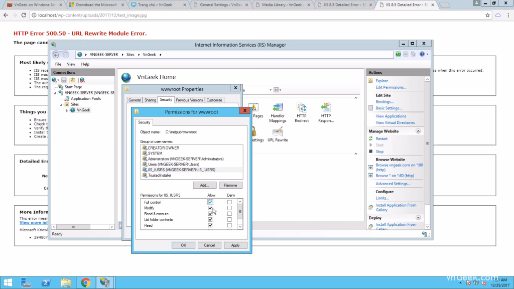The height and width of the screenshot is (289, 514).
Task: Toggle Allow for List folder contents
Action: pos(210,220)
